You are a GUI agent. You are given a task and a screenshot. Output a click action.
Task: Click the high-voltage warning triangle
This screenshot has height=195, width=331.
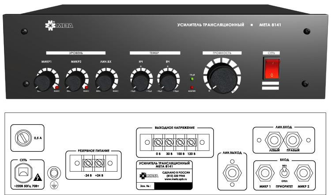point(38,177)
